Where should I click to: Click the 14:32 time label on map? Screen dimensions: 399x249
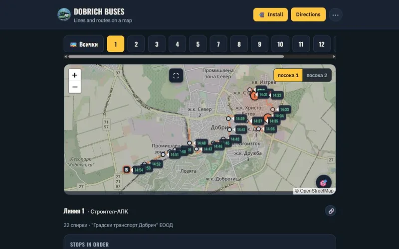tap(277, 95)
